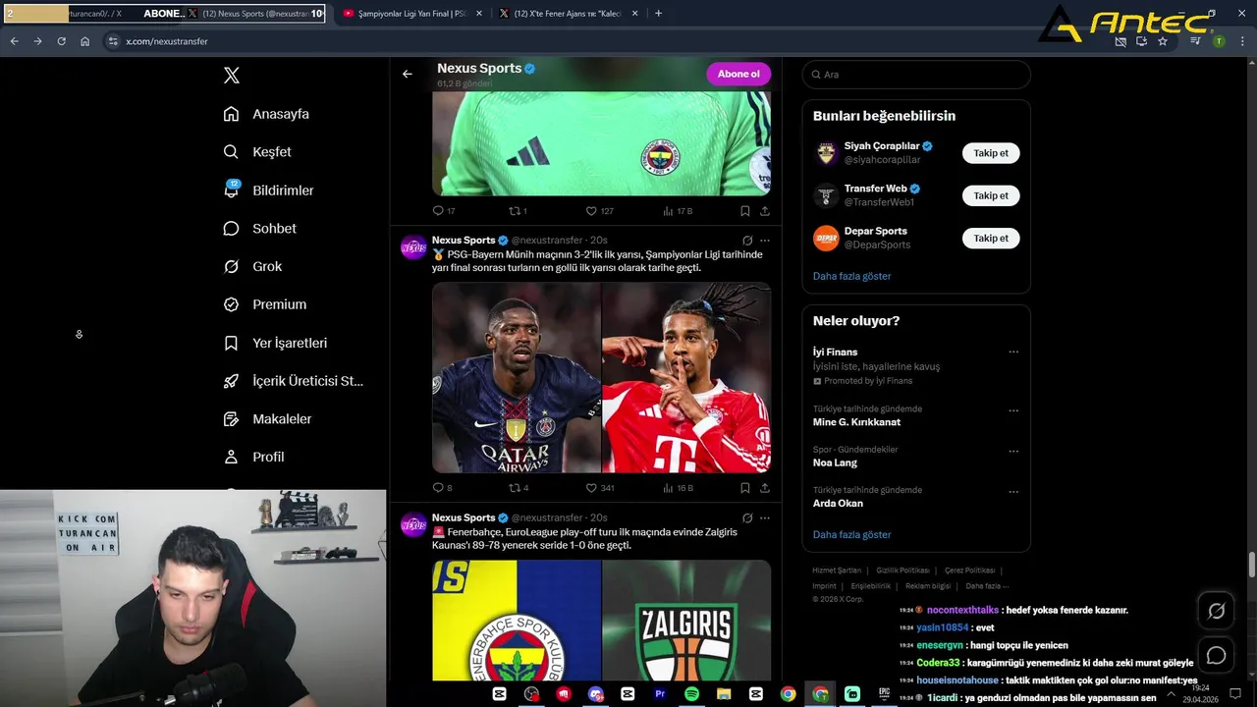Open Spotify from the taskbar
Image resolution: width=1257 pixels, height=707 pixels.
tap(691, 694)
